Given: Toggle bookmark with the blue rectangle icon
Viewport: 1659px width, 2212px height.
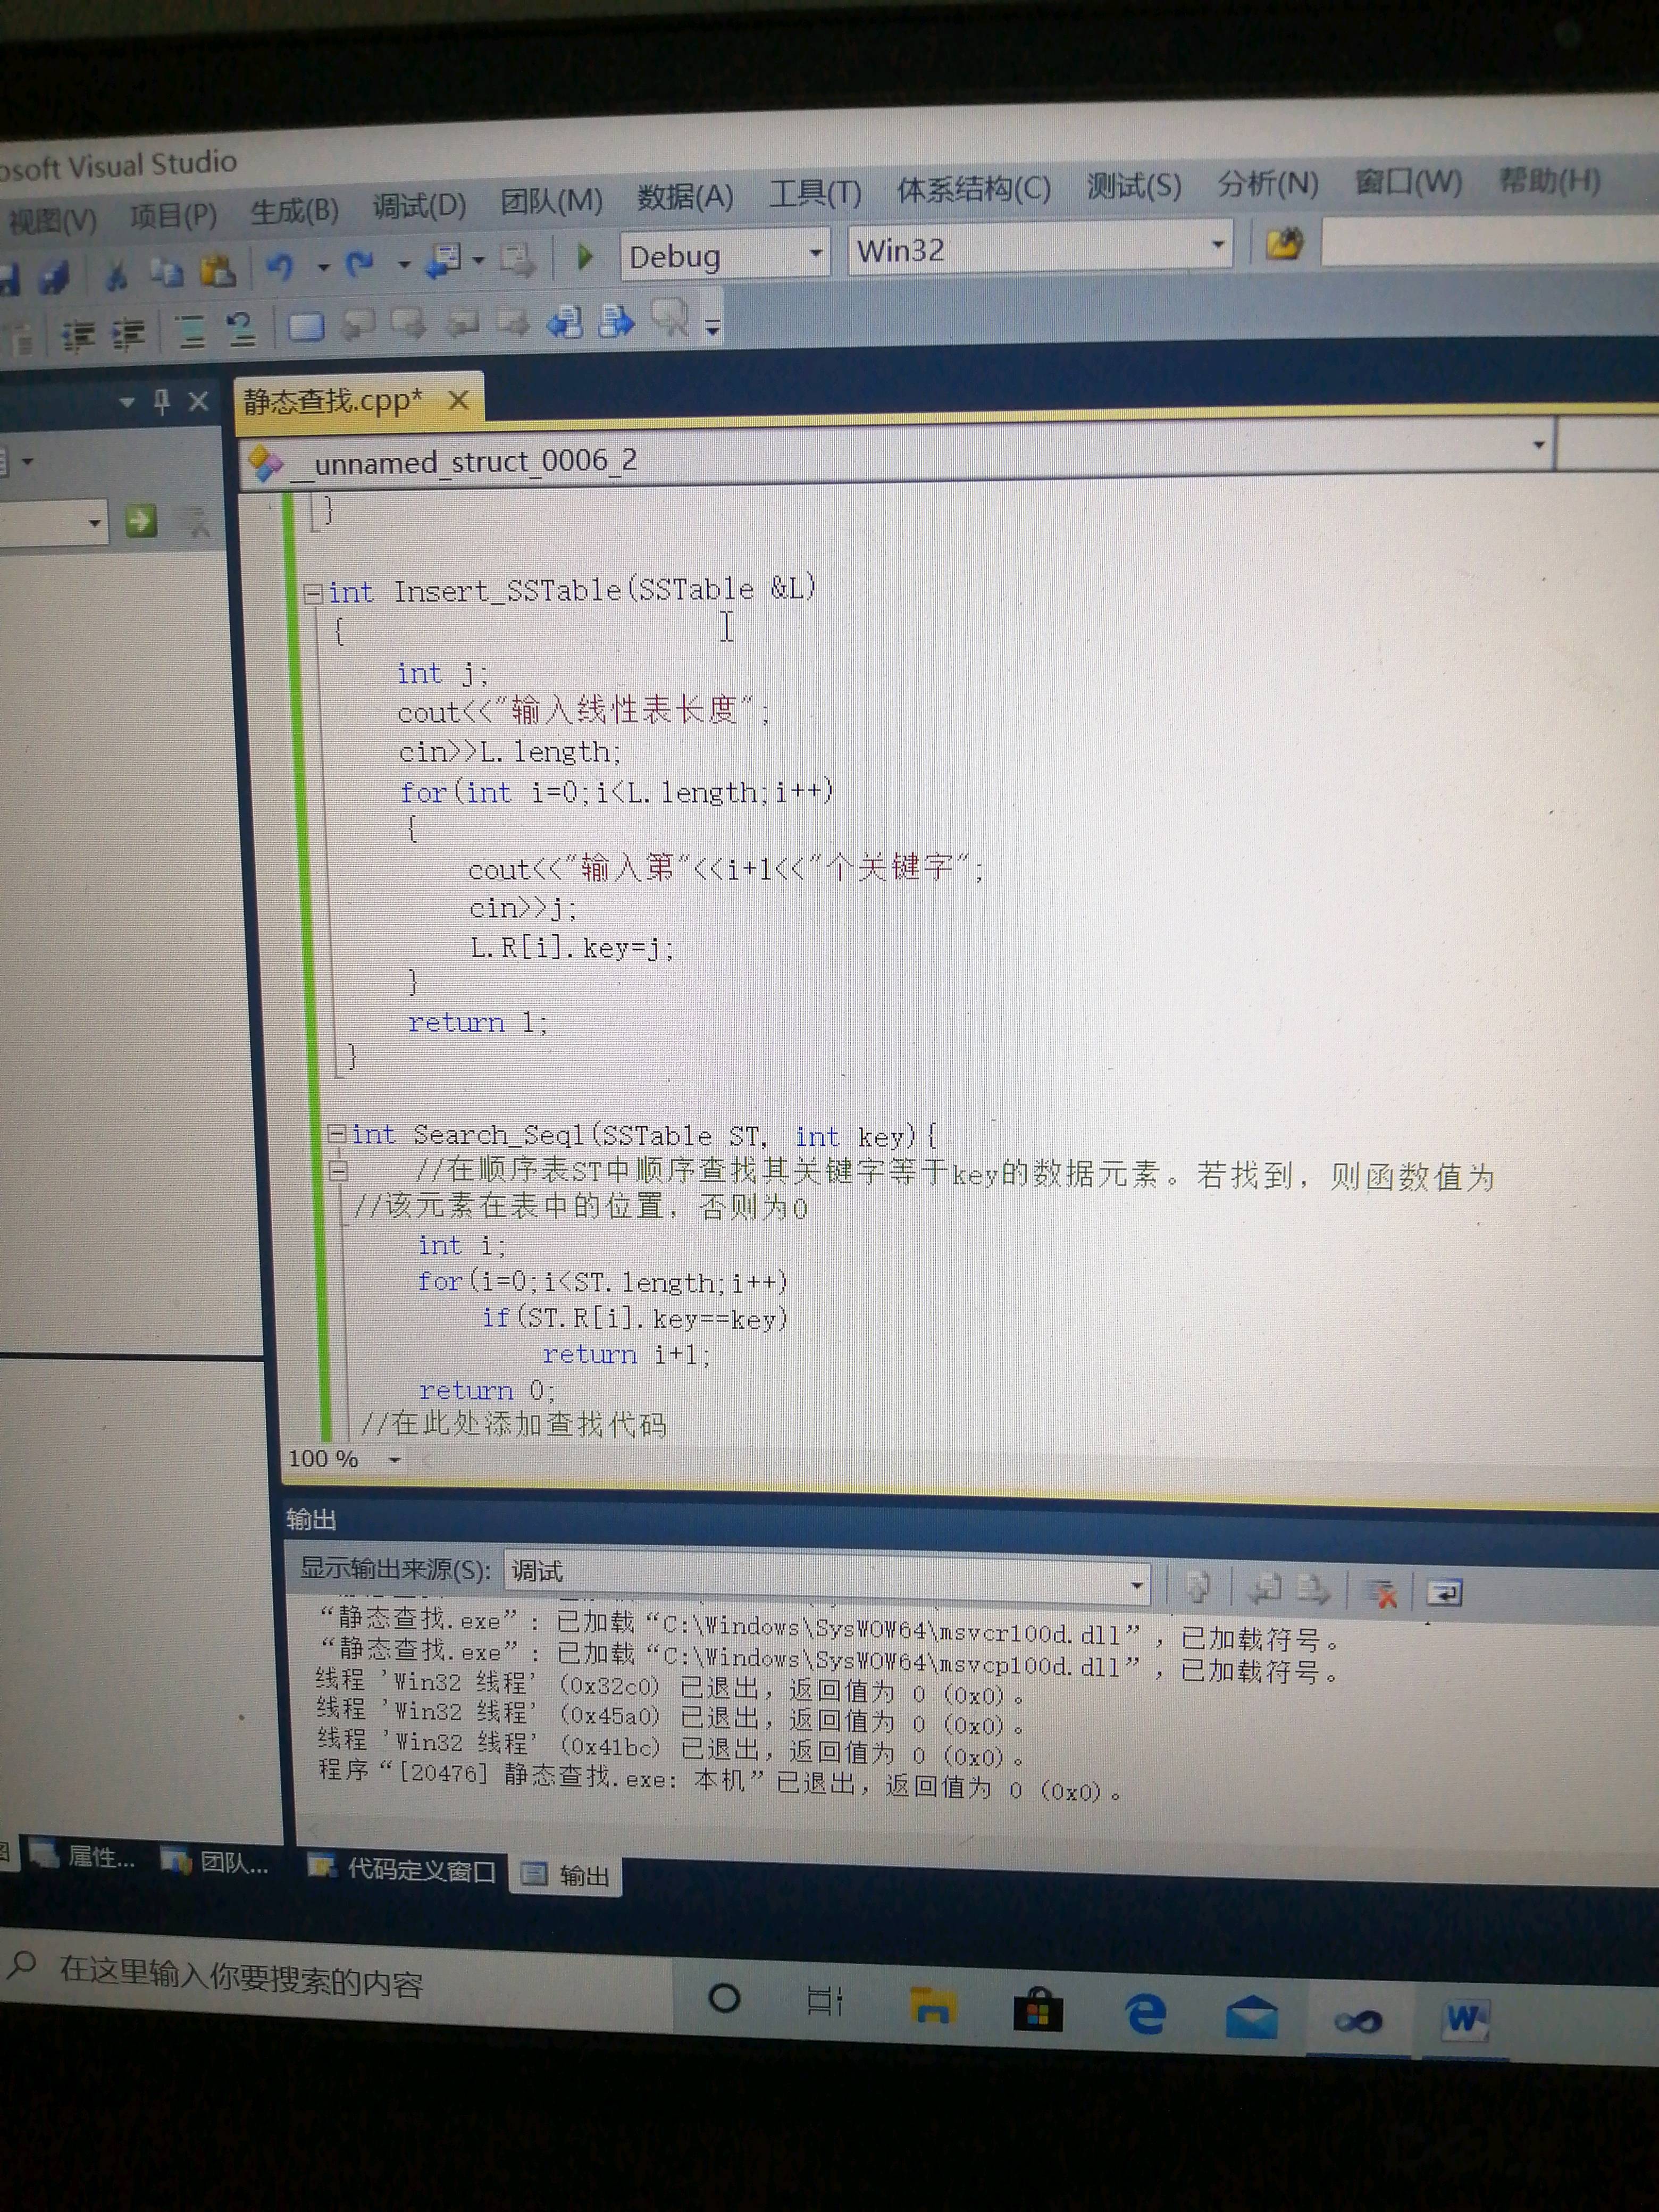Looking at the screenshot, I should tap(306, 327).
